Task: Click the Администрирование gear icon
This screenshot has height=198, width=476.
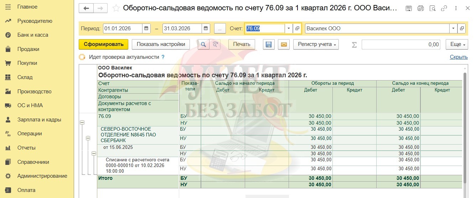Action: click(8, 176)
